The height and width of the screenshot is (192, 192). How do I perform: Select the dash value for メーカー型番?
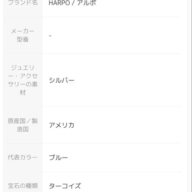pos(50,36)
